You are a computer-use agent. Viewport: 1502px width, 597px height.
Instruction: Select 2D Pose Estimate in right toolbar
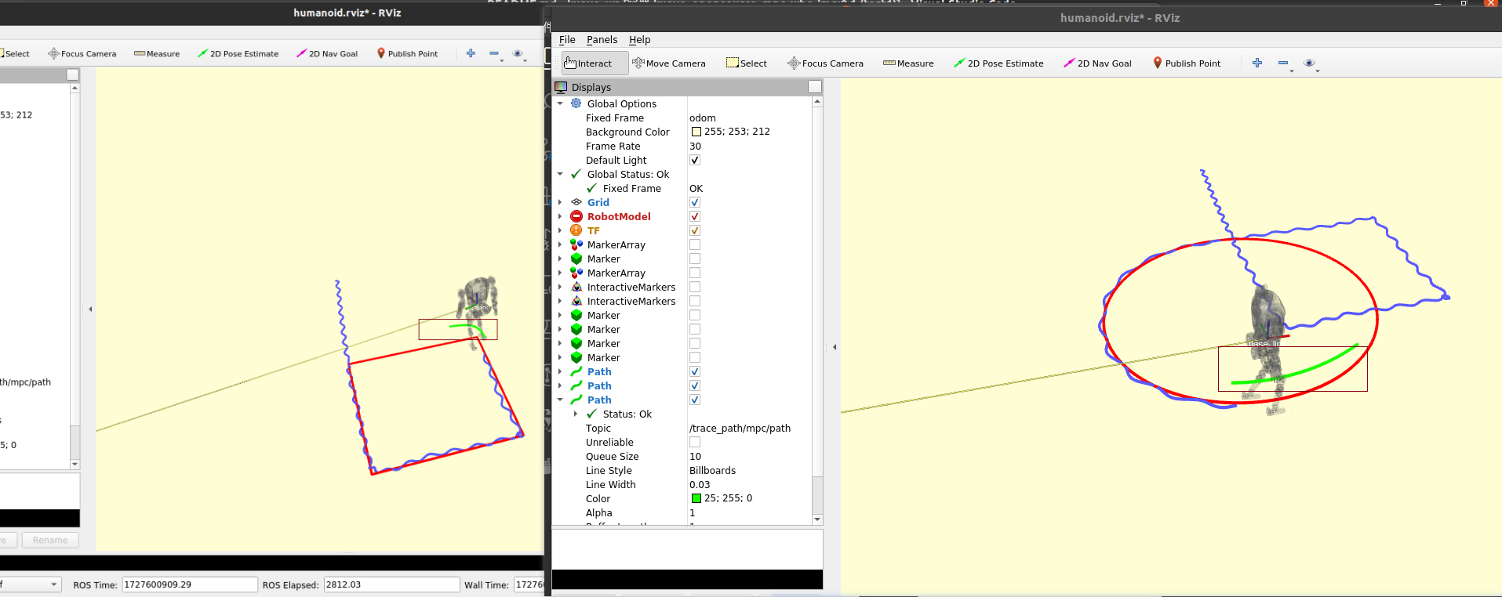click(x=998, y=63)
